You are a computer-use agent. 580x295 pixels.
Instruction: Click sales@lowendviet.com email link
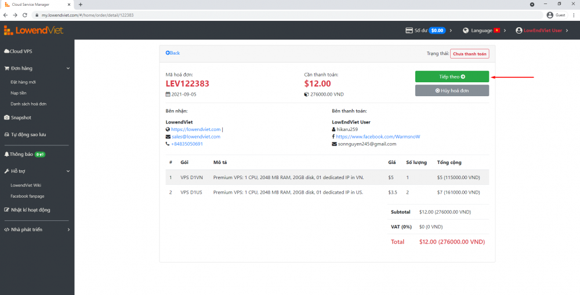196,137
